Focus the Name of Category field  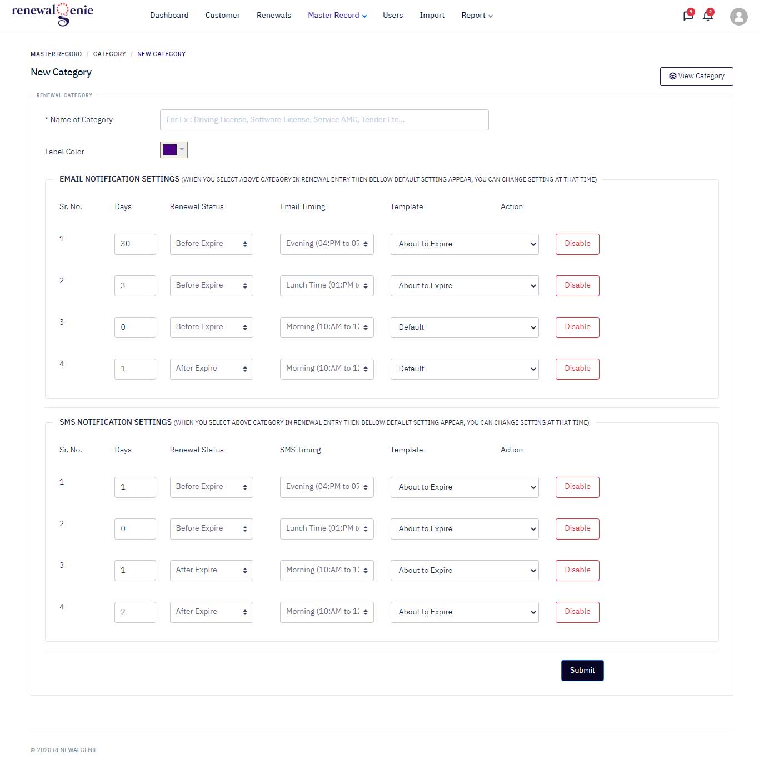(x=324, y=120)
